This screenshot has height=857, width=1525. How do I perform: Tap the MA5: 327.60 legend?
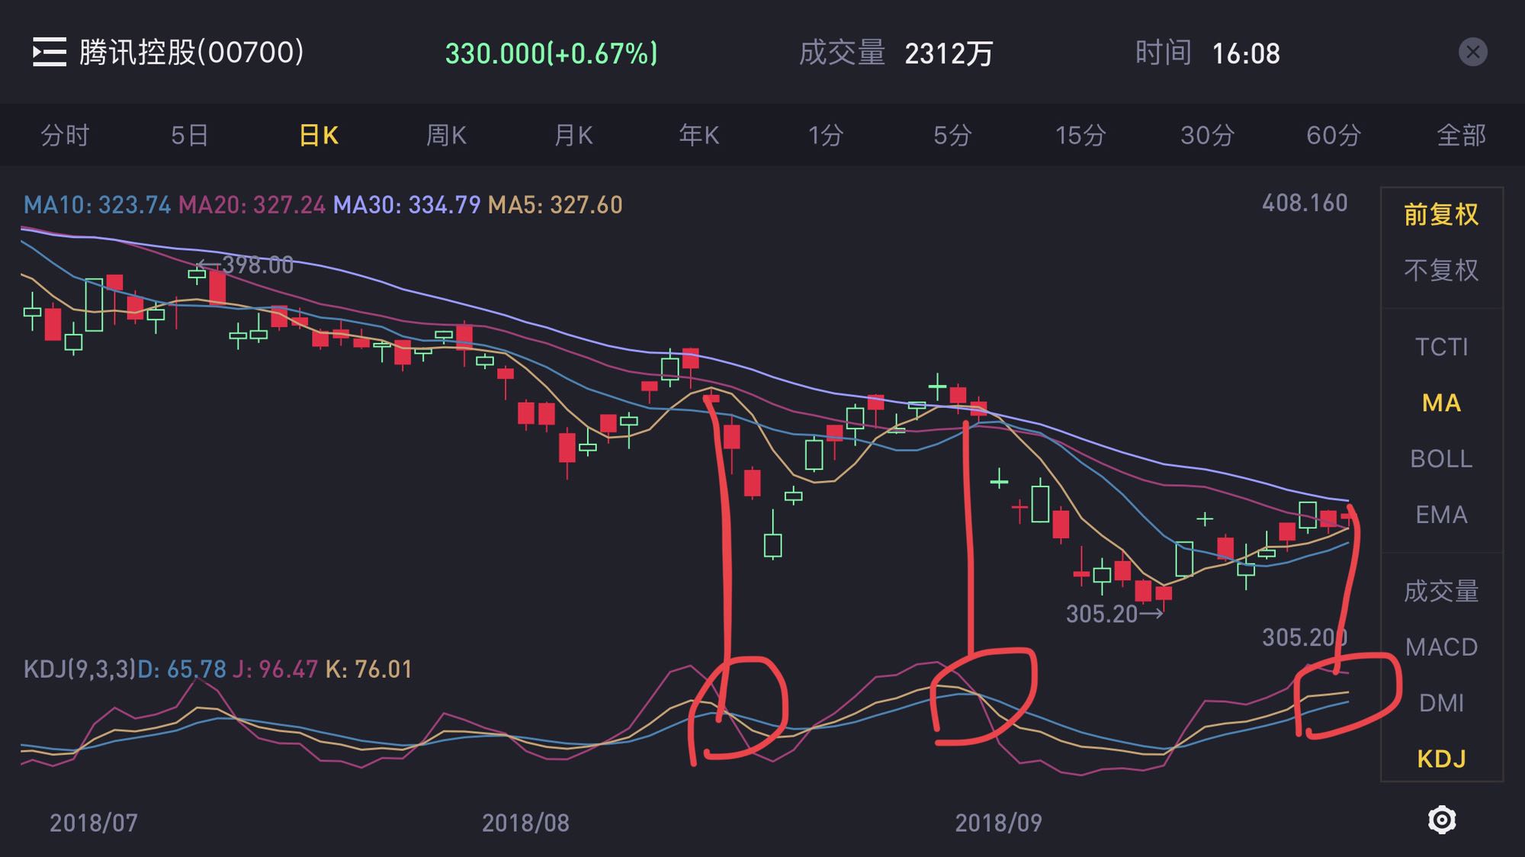[555, 205]
